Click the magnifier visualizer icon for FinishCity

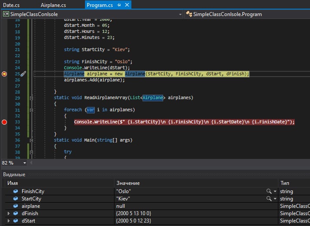pos(269,191)
